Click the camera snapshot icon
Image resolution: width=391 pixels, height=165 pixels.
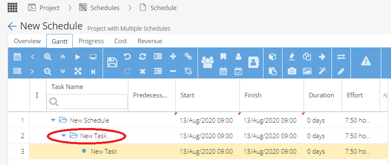click(x=292, y=71)
